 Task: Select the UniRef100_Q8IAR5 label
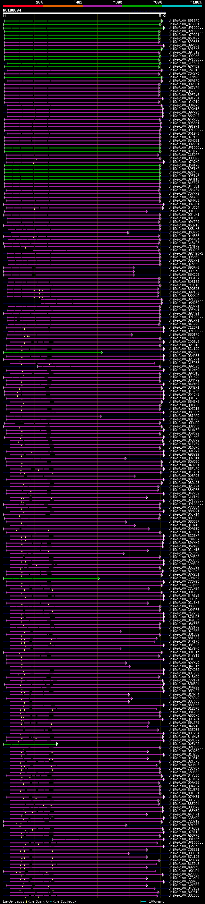pyautogui.click(x=184, y=416)
